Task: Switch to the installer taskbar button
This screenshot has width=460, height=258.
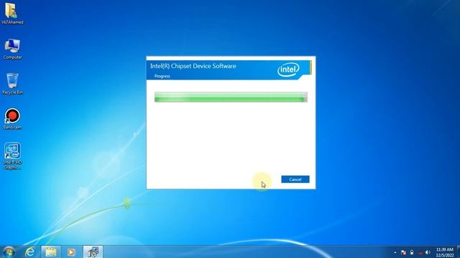Action: pyautogui.click(x=93, y=252)
